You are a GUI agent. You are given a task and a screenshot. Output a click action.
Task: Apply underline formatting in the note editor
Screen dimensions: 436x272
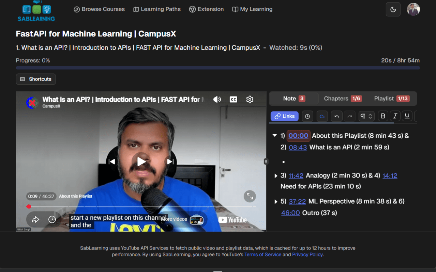[407, 116]
